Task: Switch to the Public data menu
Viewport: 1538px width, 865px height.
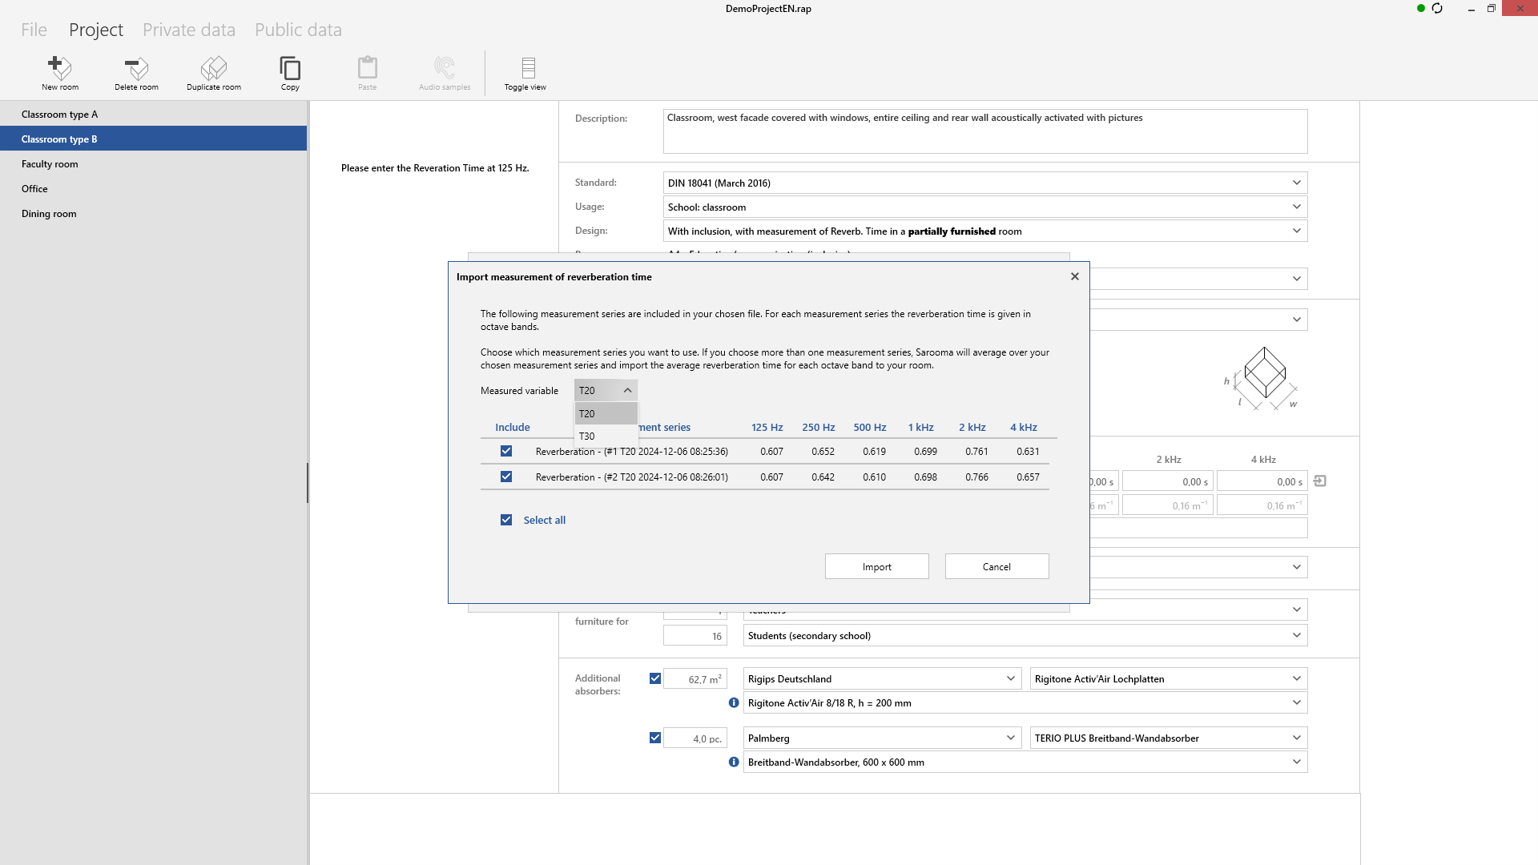Action: click(x=298, y=30)
